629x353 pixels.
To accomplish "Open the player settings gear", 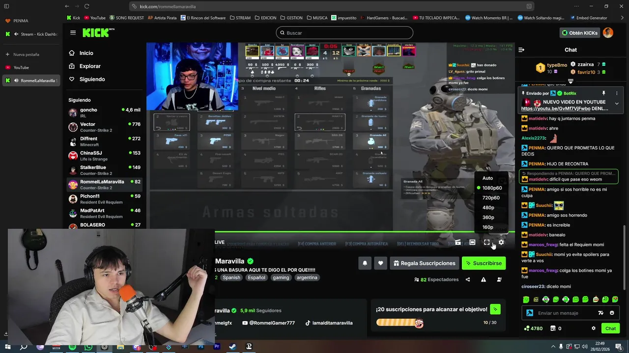I will [501, 242].
